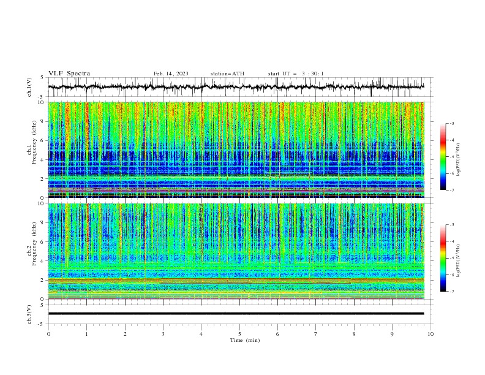Click time axis tick label "6"
The height and width of the screenshot is (375, 485).
277,334
